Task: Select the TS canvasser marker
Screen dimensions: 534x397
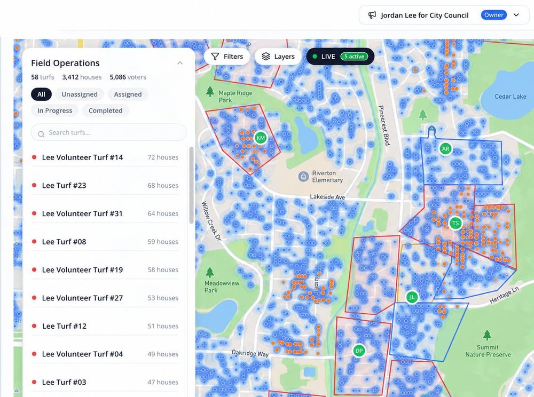Action: 456,223
